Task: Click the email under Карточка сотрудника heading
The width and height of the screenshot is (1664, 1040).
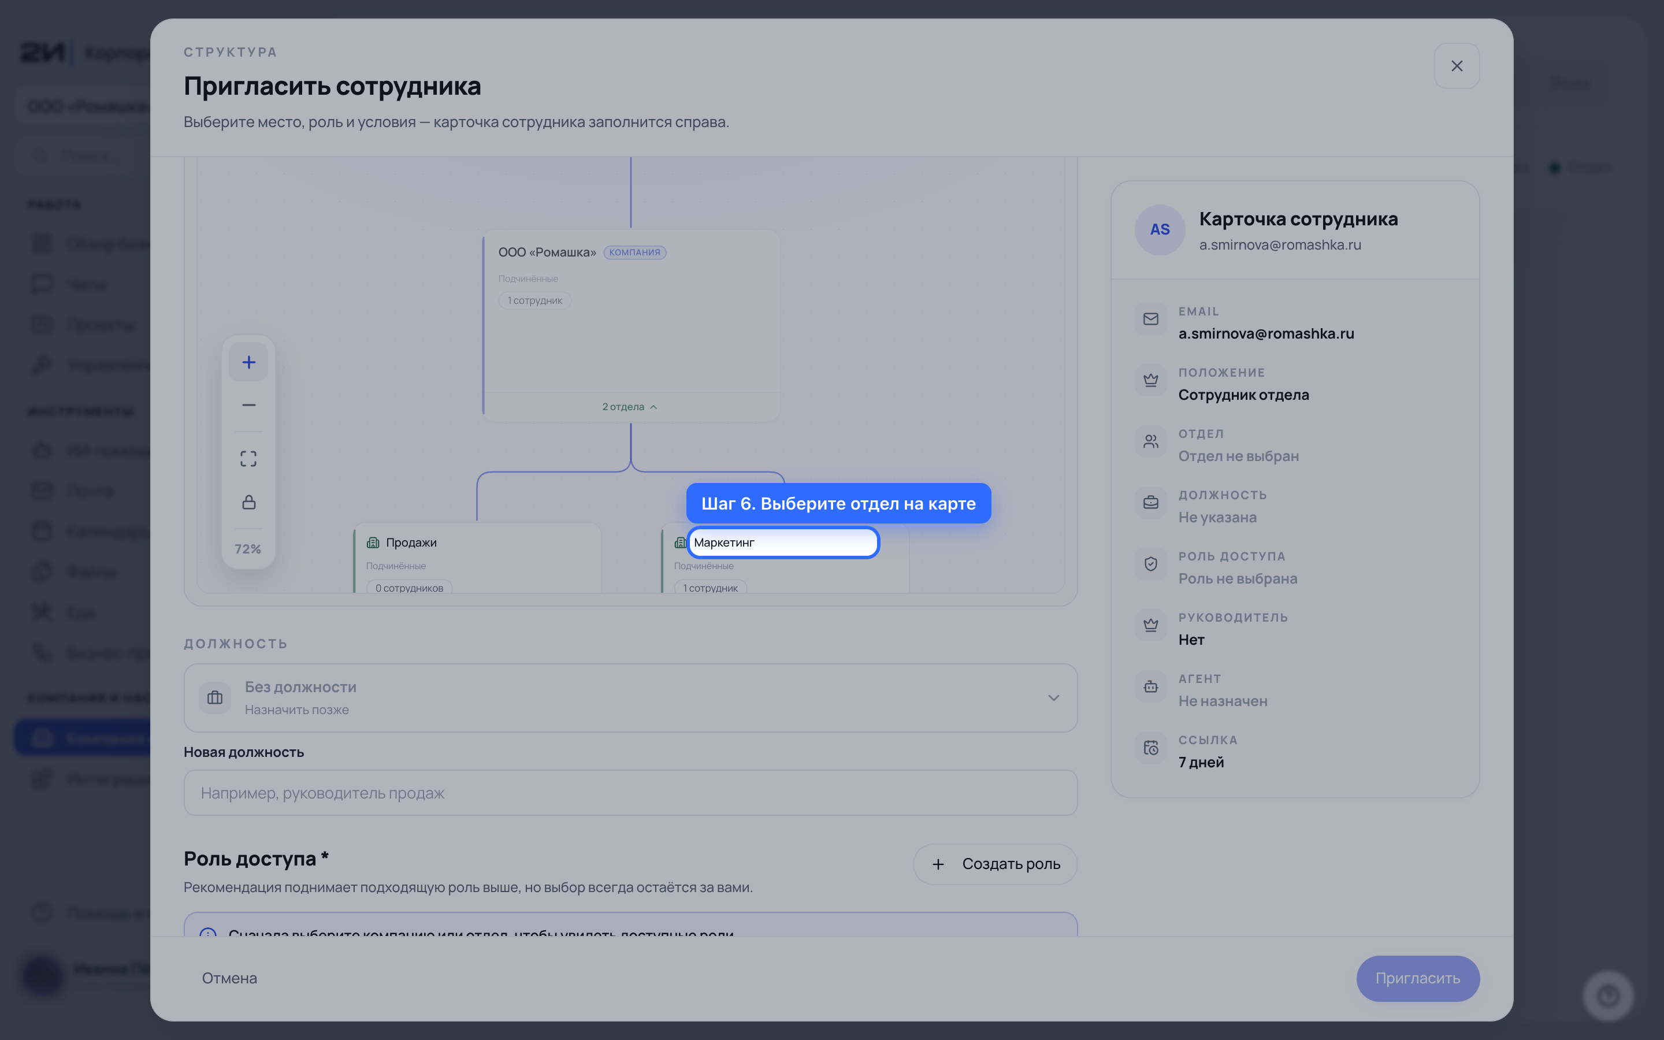Action: 1280,245
